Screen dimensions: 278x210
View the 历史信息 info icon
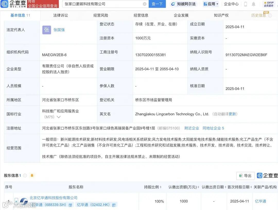coord(270,16)
